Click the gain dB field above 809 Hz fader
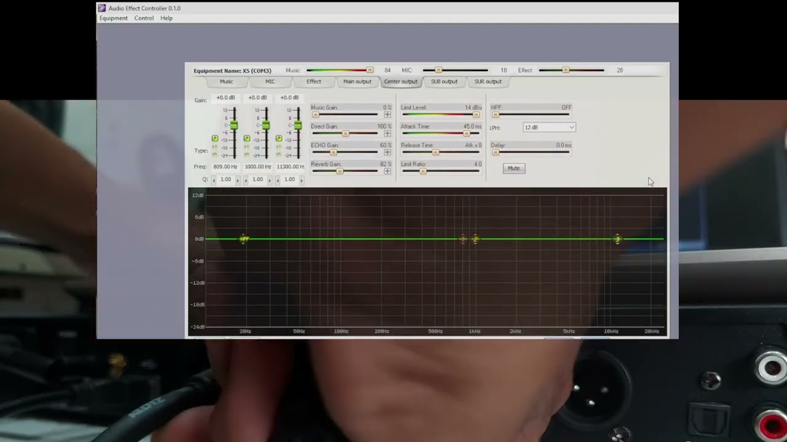This screenshot has height=442, width=787. (x=226, y=98)
